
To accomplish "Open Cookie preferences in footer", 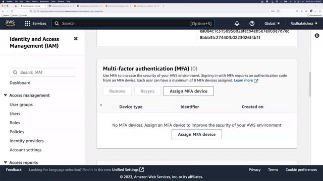I will pyautogui.click(x=301, y=169).
